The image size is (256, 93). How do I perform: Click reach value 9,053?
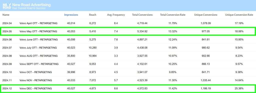point(92,64)
